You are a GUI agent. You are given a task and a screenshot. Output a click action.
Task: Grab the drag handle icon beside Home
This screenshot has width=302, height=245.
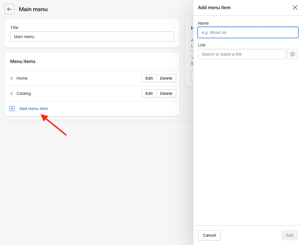pyautogui.click(x=11, y=78)
